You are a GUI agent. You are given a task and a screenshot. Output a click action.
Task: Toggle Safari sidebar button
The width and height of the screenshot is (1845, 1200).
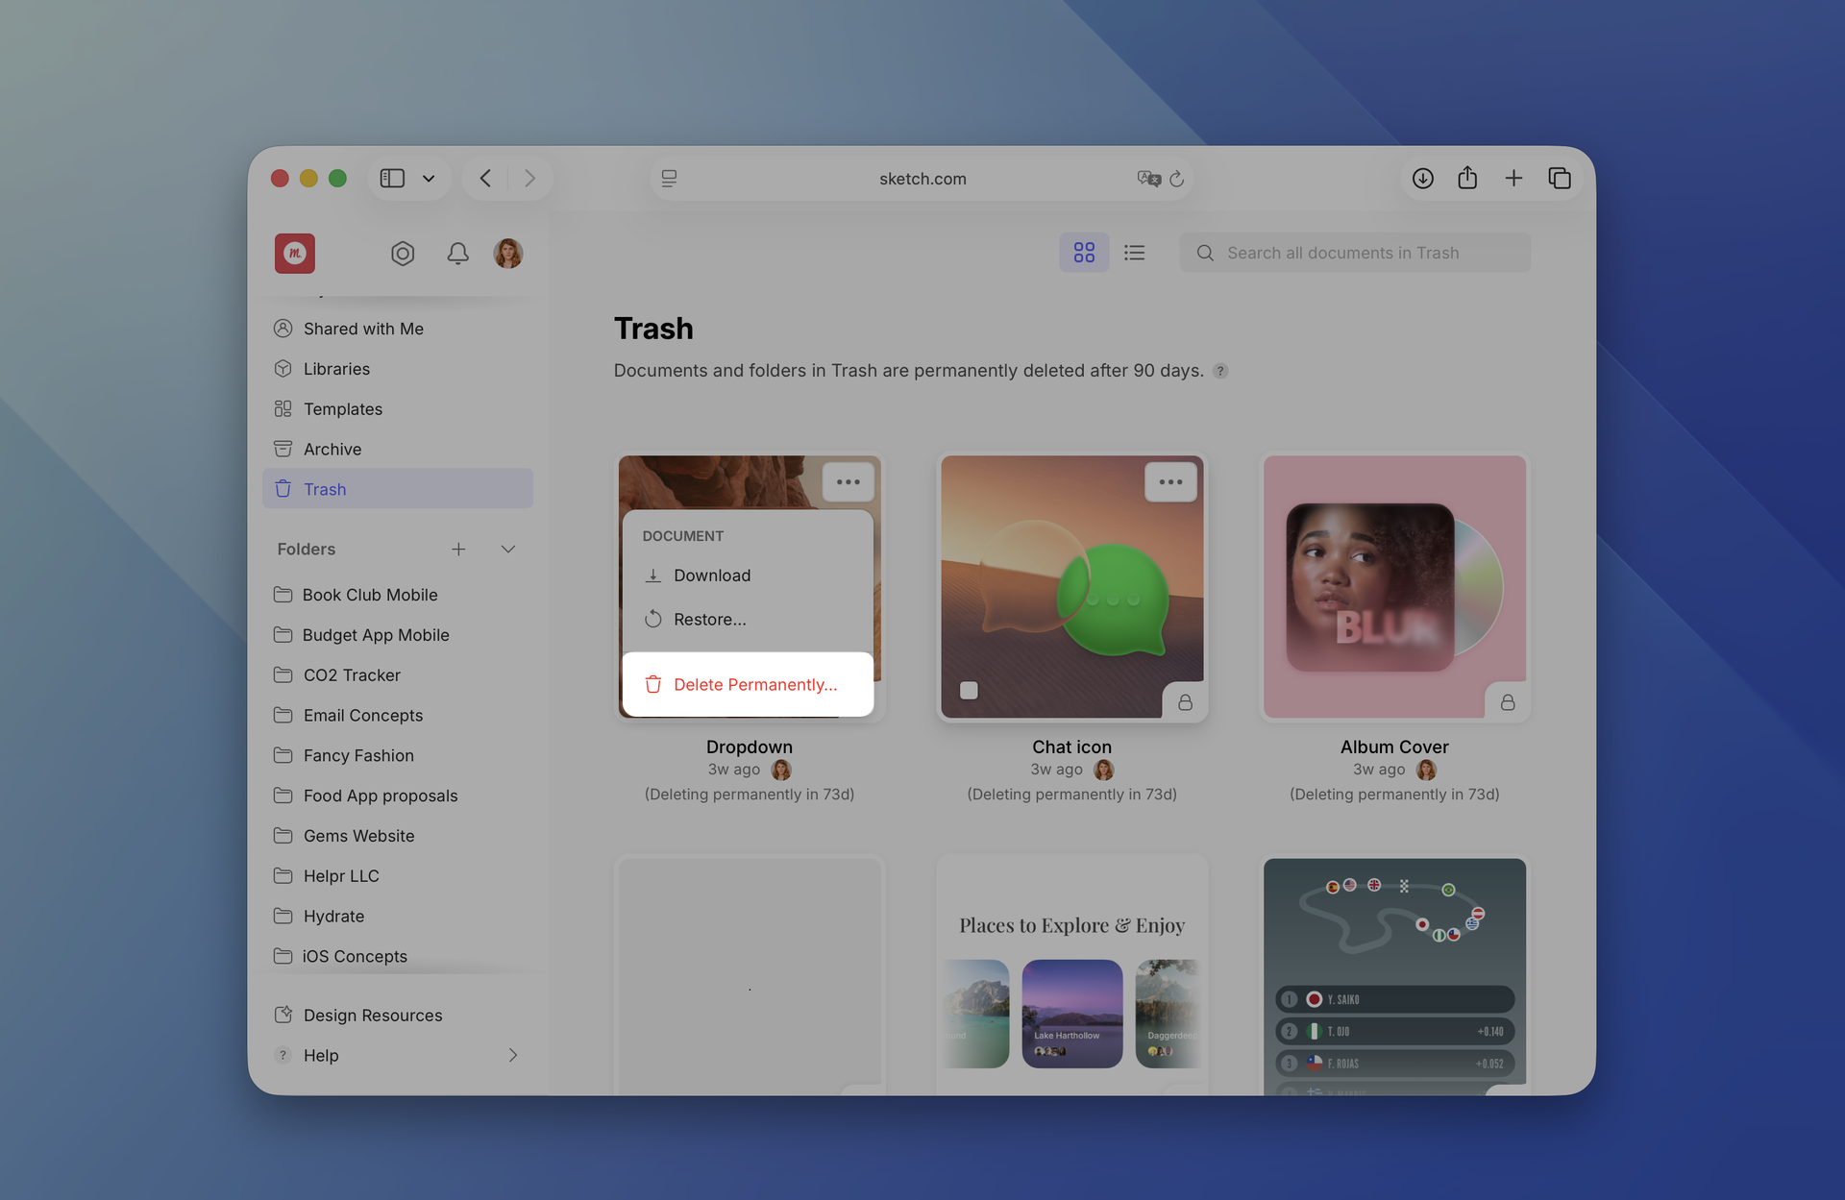pyautogui.click(x=392, y=179)
